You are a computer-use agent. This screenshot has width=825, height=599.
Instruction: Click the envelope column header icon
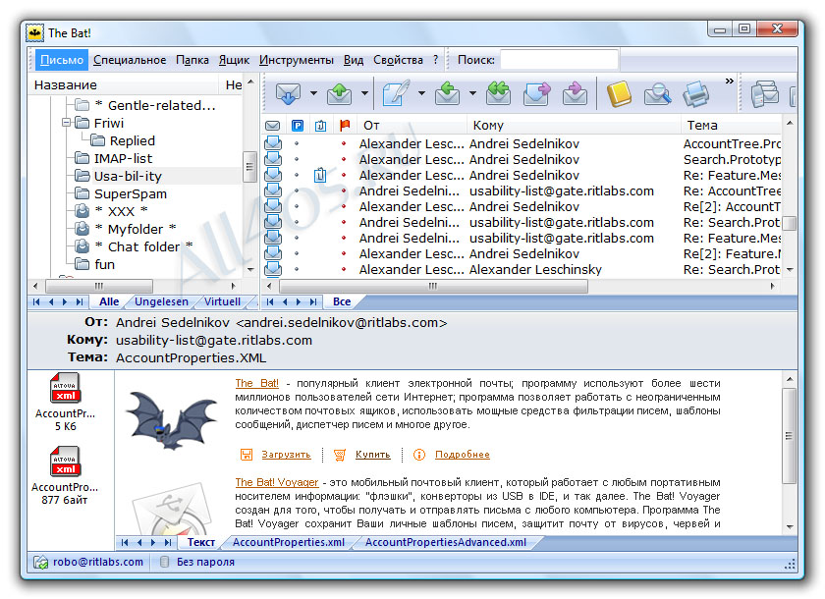[272, 125]
